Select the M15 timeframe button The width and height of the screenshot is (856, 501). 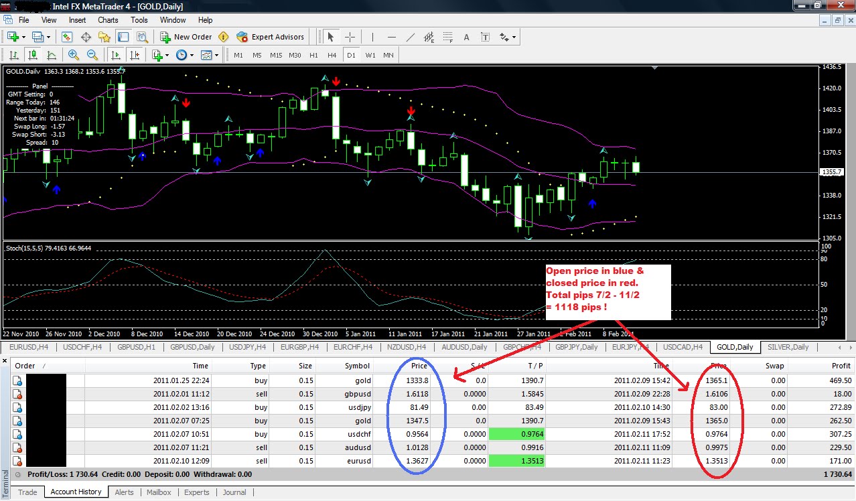pyautogui.click(x=276, y=55)
